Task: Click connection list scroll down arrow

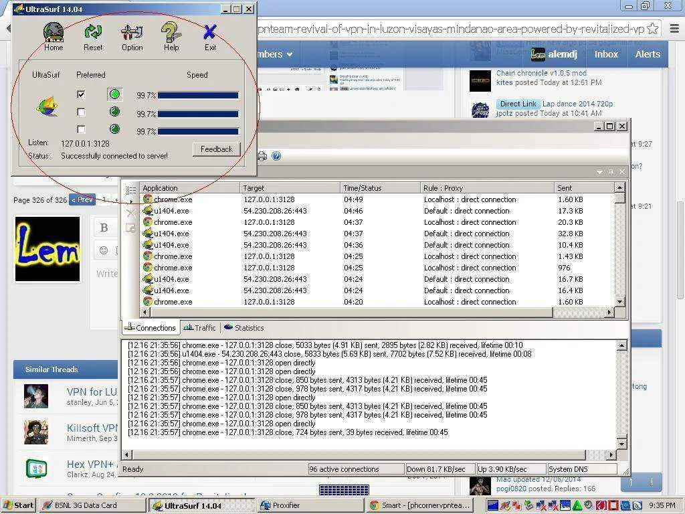Action: [x=619, y=302]
